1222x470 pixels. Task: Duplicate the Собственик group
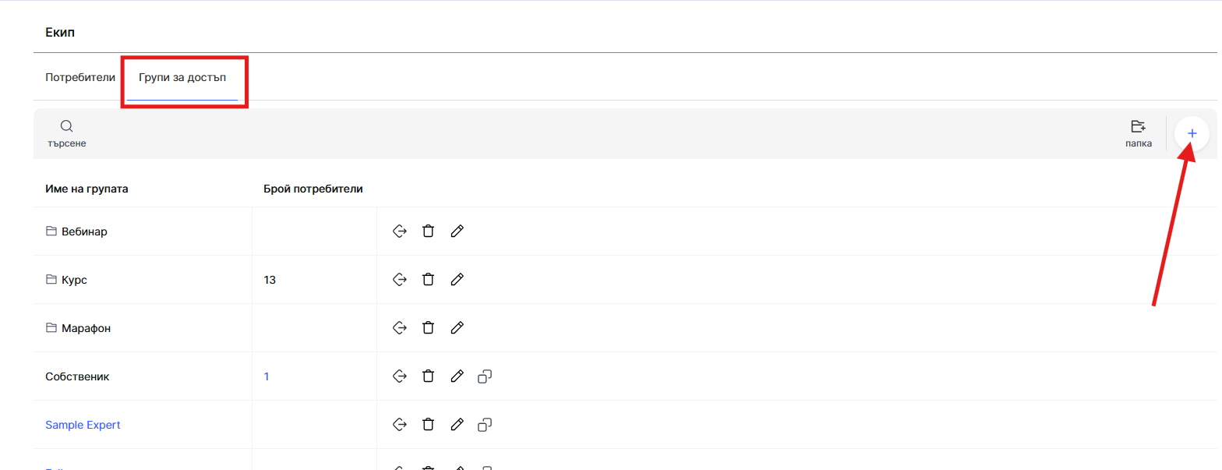tap(485, 376)
